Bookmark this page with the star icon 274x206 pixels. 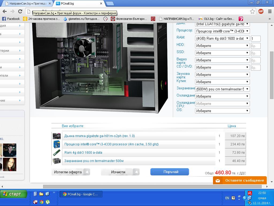[x=252, y=11]
